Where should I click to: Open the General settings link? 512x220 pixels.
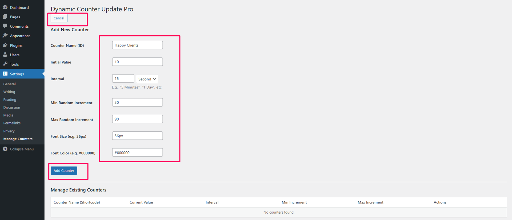tap(9, 84)
